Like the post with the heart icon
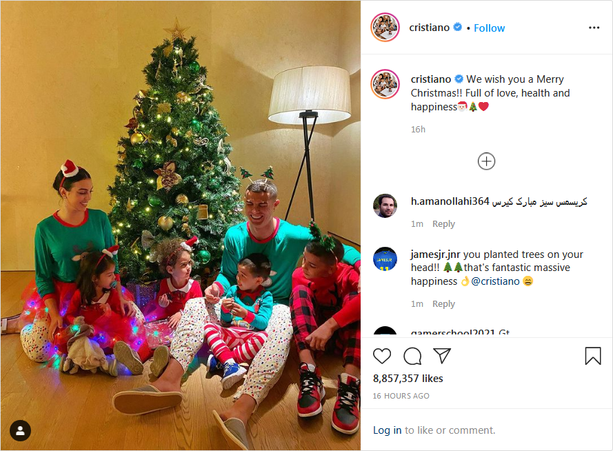 point(381,356)
